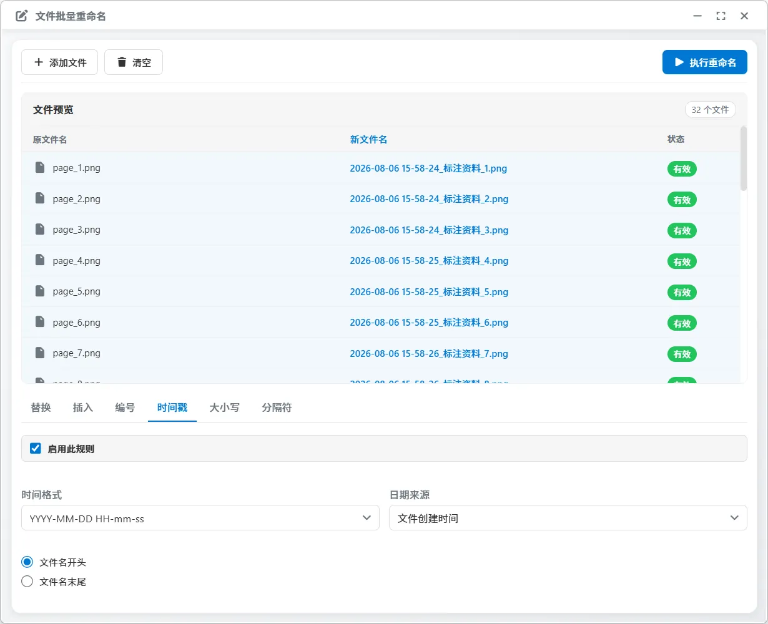Click the trash icon on 清空
Screen dimensions: 768x624
(x=122, y=62)
